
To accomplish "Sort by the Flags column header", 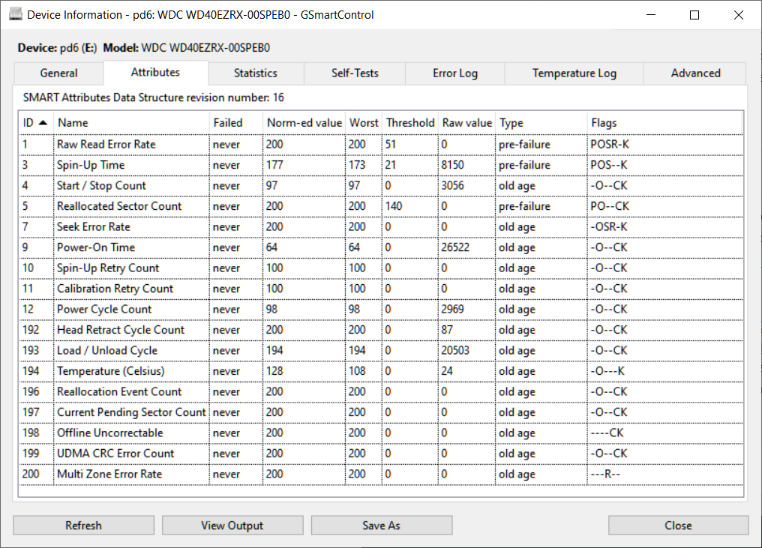I will [664, 123].
